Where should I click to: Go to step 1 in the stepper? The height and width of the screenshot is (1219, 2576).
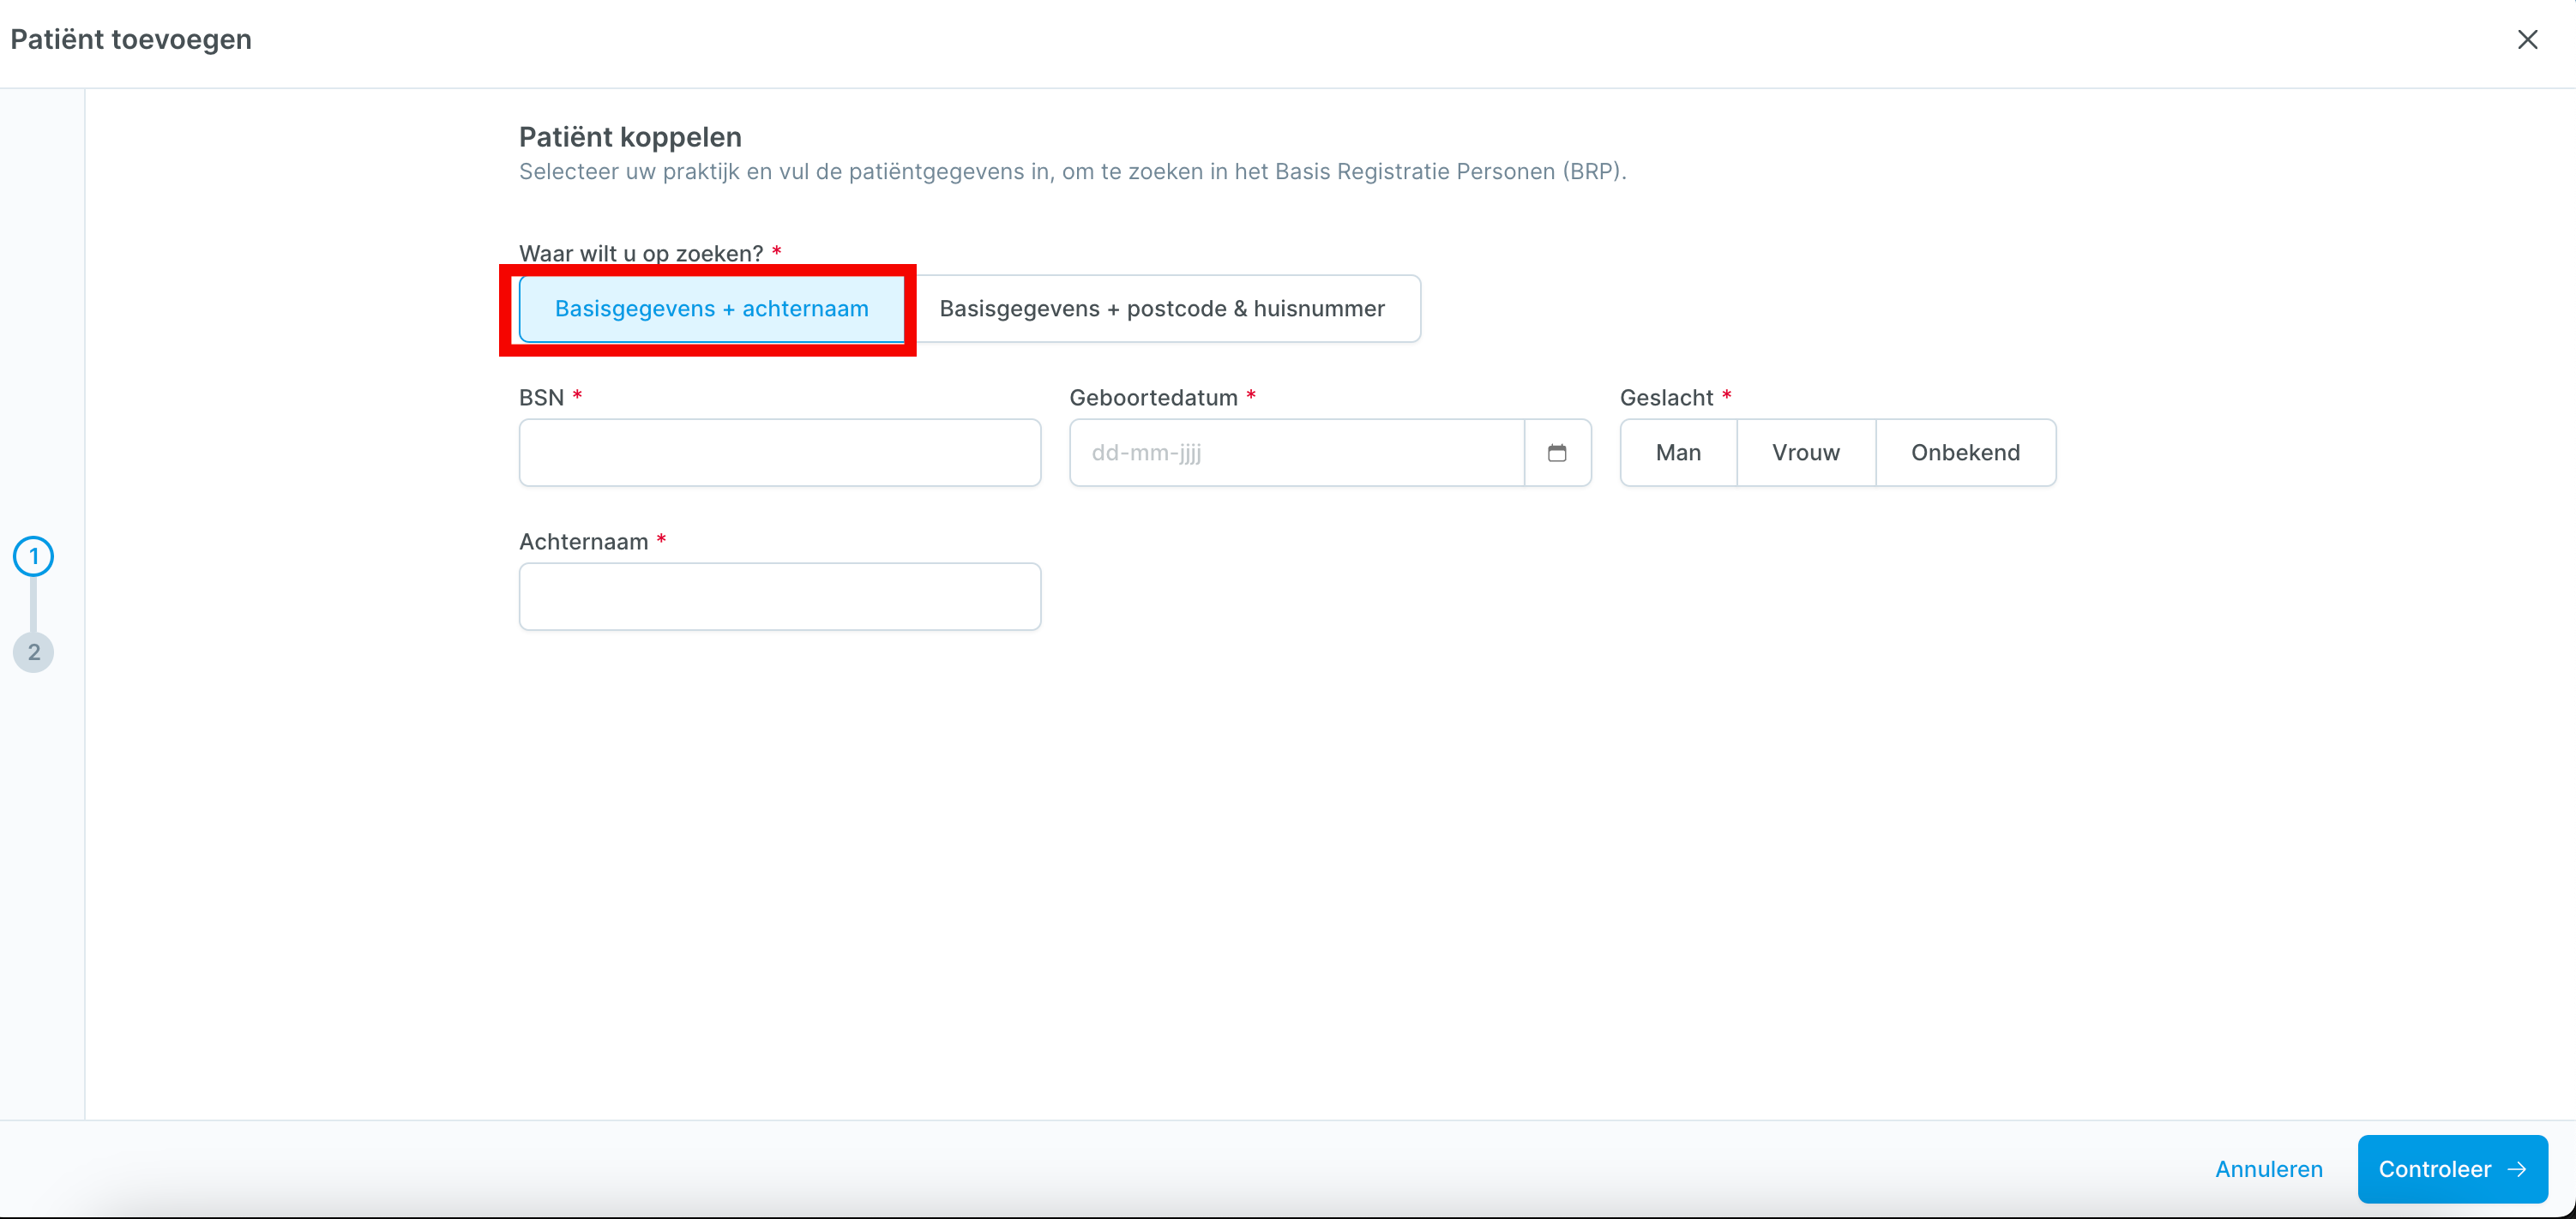point(33,556)
